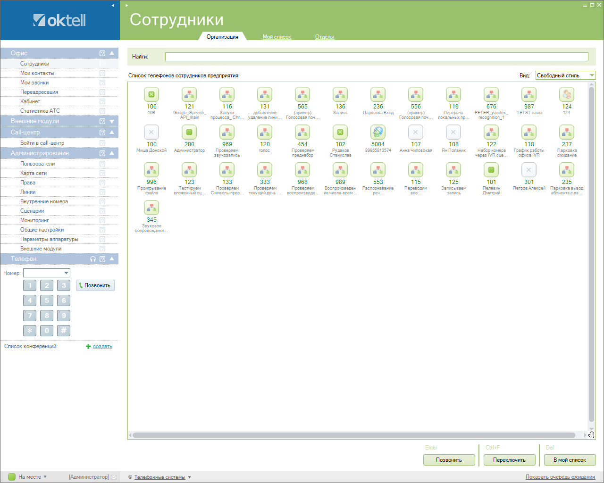Click the Найти search field
The width and height of the screenshot is (604, 483).
(x=377, y=57)
